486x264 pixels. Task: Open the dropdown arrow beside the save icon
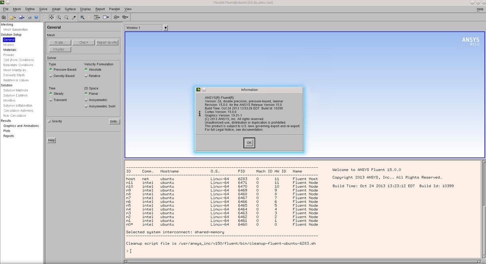[x=24, y=18]
